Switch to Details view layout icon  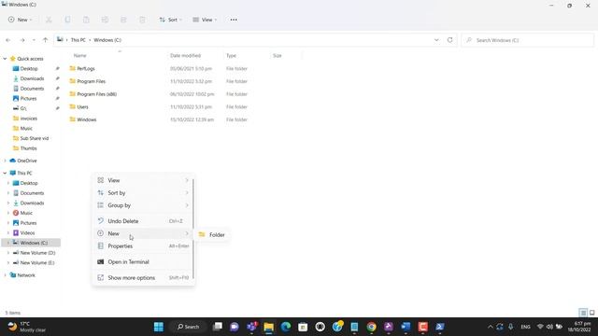583,313
